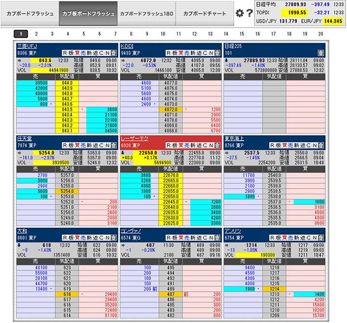Remove the 任天堂 panel using trash icon
Viewport: 347px width, 323px height.
(x=114, y=145)
